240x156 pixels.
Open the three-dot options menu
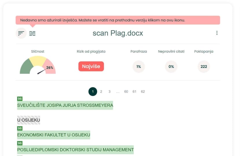click(x=217, y=33)
